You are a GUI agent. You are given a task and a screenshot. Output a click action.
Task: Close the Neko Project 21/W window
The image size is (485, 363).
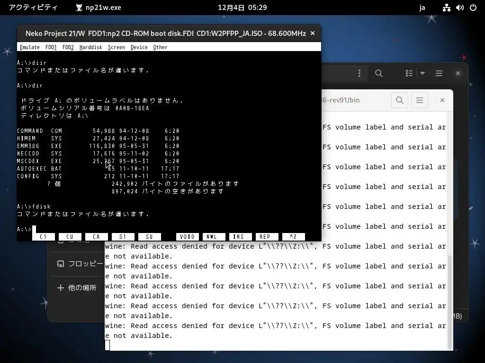(313, 33)
